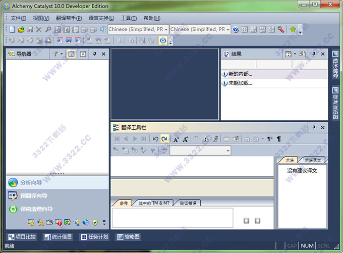Launch the Analysis wizard (分析向导)
Viewport: 343px width, 253px height.
coord(58,182)
